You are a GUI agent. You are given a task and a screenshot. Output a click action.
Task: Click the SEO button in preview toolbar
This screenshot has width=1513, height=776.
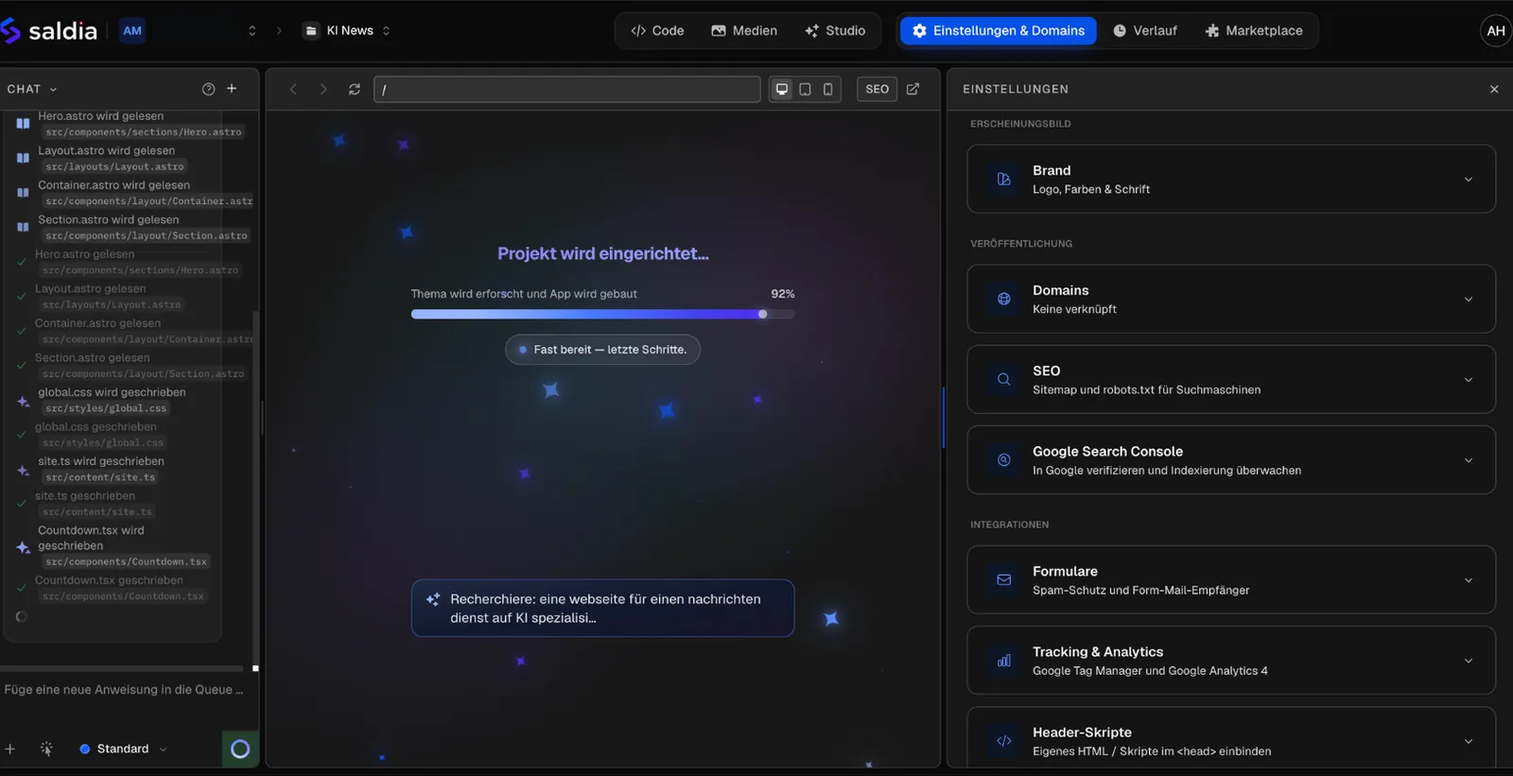click(877, 89)
